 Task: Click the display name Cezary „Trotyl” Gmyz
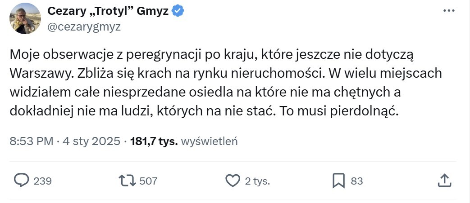(x=108, y=11)
